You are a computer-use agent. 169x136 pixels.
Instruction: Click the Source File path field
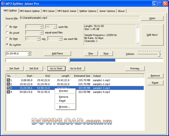pos(80,18)
